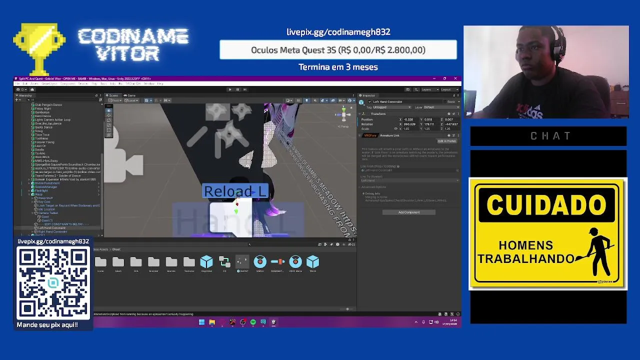Switch to the Scene tab
Image resolution: width=640 pixels, height=360 pixels.
[113, 95]
